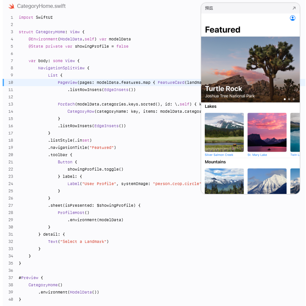The image size is (306, 306).
Task: Click 'ProfileHost()' on line 28
Action: coord(73,213)
